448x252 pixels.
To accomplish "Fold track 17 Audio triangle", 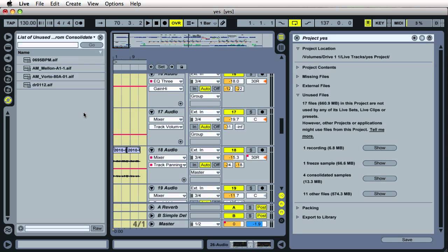I will click(152, 112).
